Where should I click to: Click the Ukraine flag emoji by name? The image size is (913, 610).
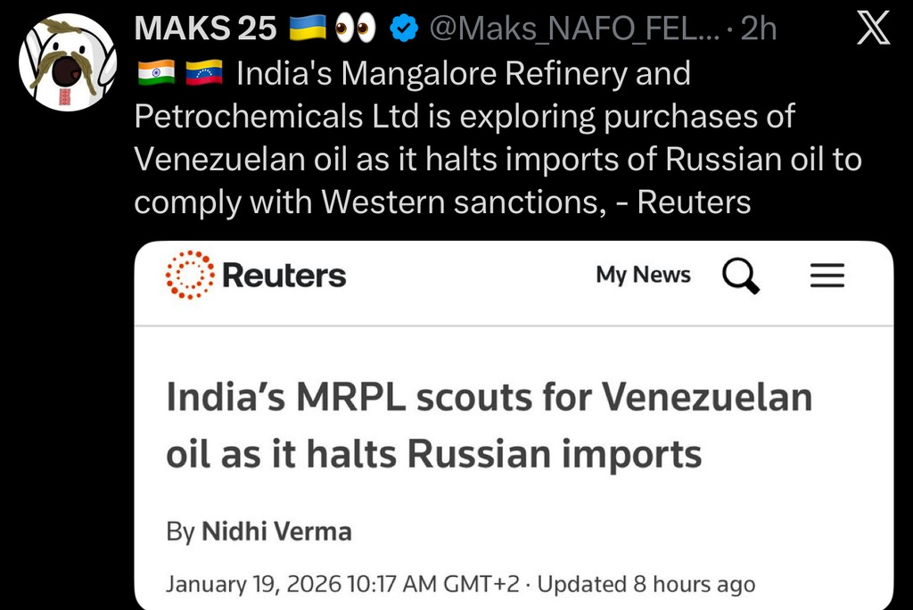[308, 29]
